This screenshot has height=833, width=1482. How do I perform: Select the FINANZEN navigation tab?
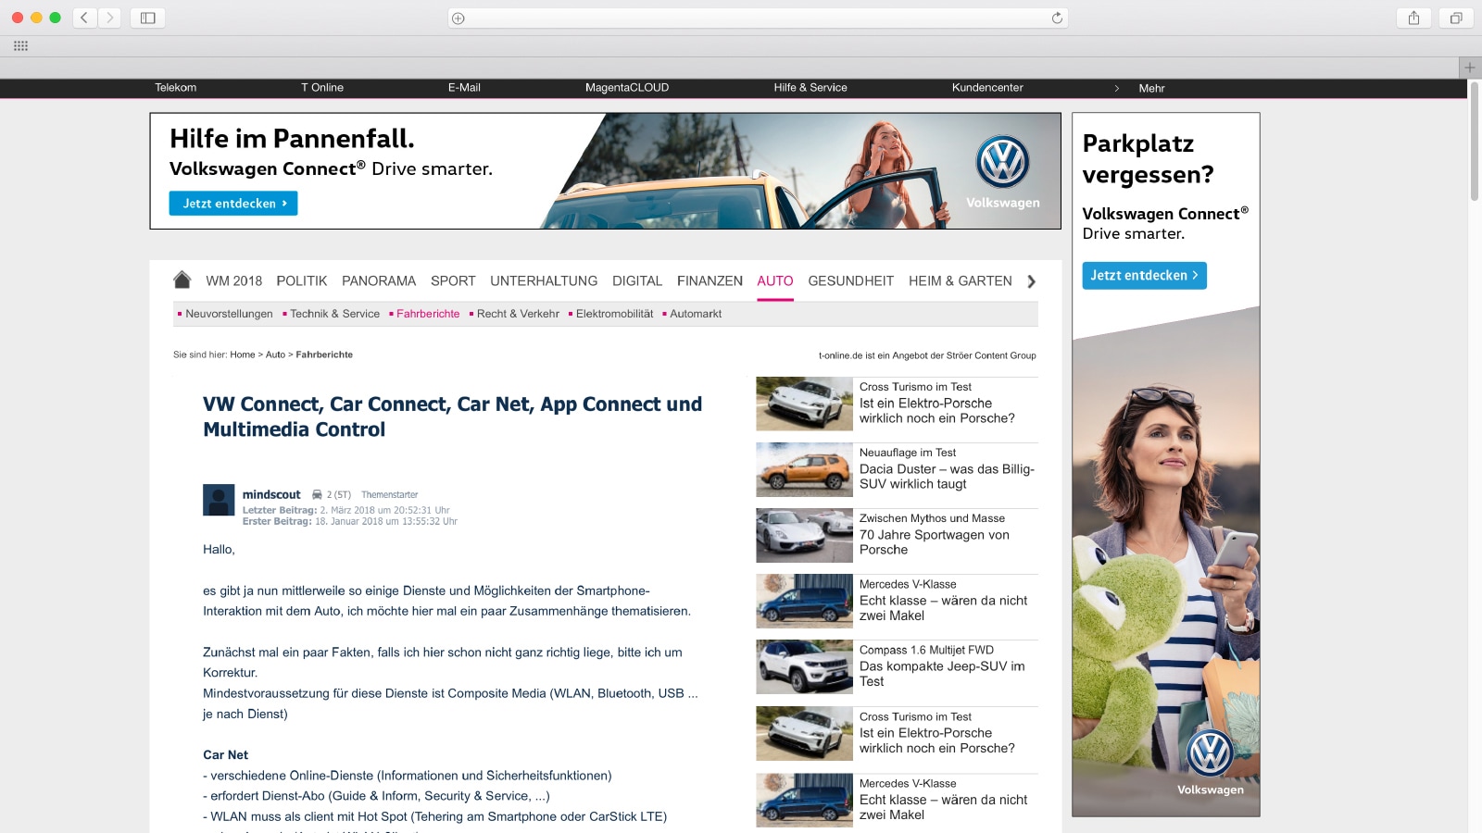click(710, 280)
